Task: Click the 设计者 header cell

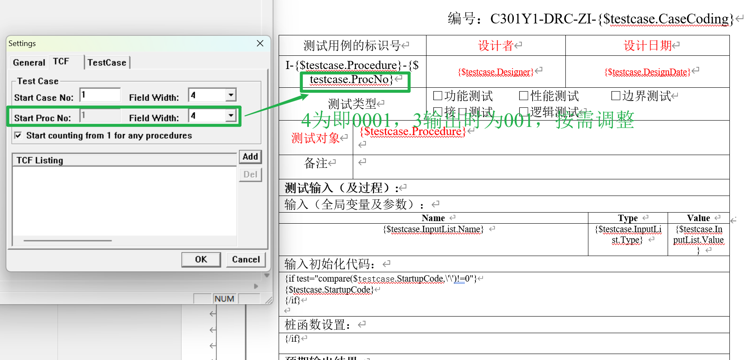Action: pyautogui.click(x=496, y=45)
